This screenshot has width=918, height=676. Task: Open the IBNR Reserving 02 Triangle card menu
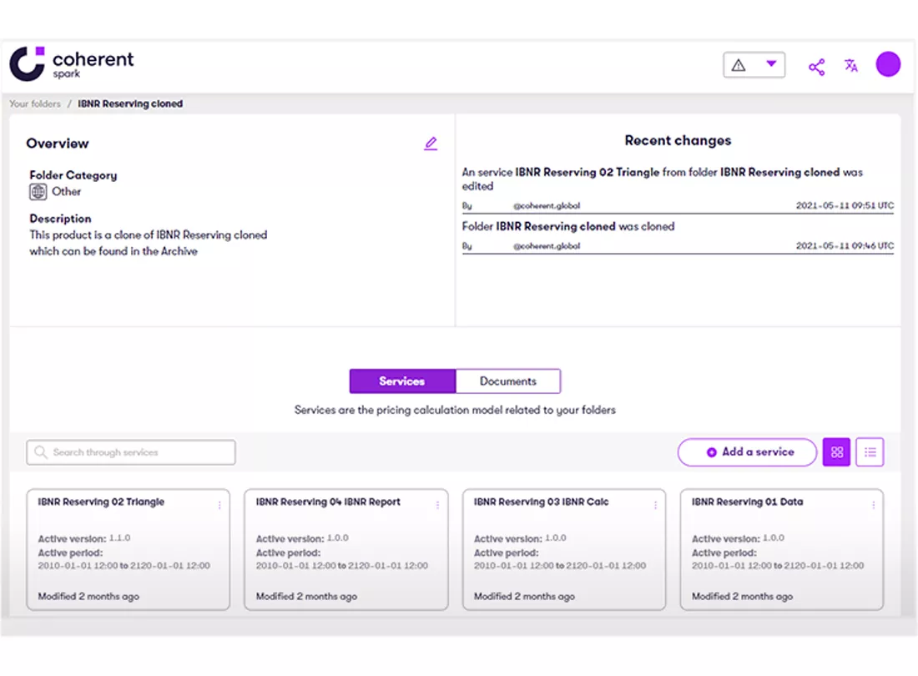point(219,505)
